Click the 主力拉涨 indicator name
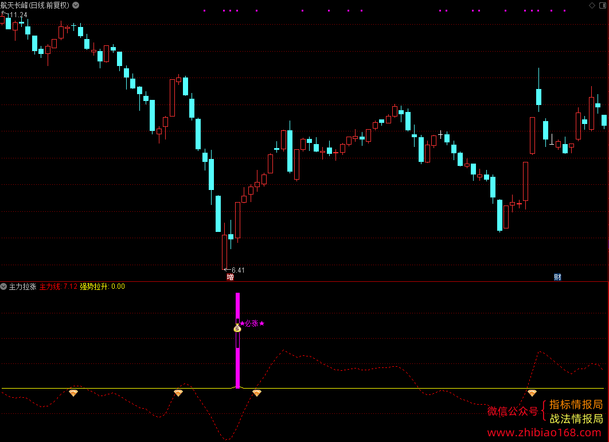The width and height of the screenshot is (609, 442). 22,286
